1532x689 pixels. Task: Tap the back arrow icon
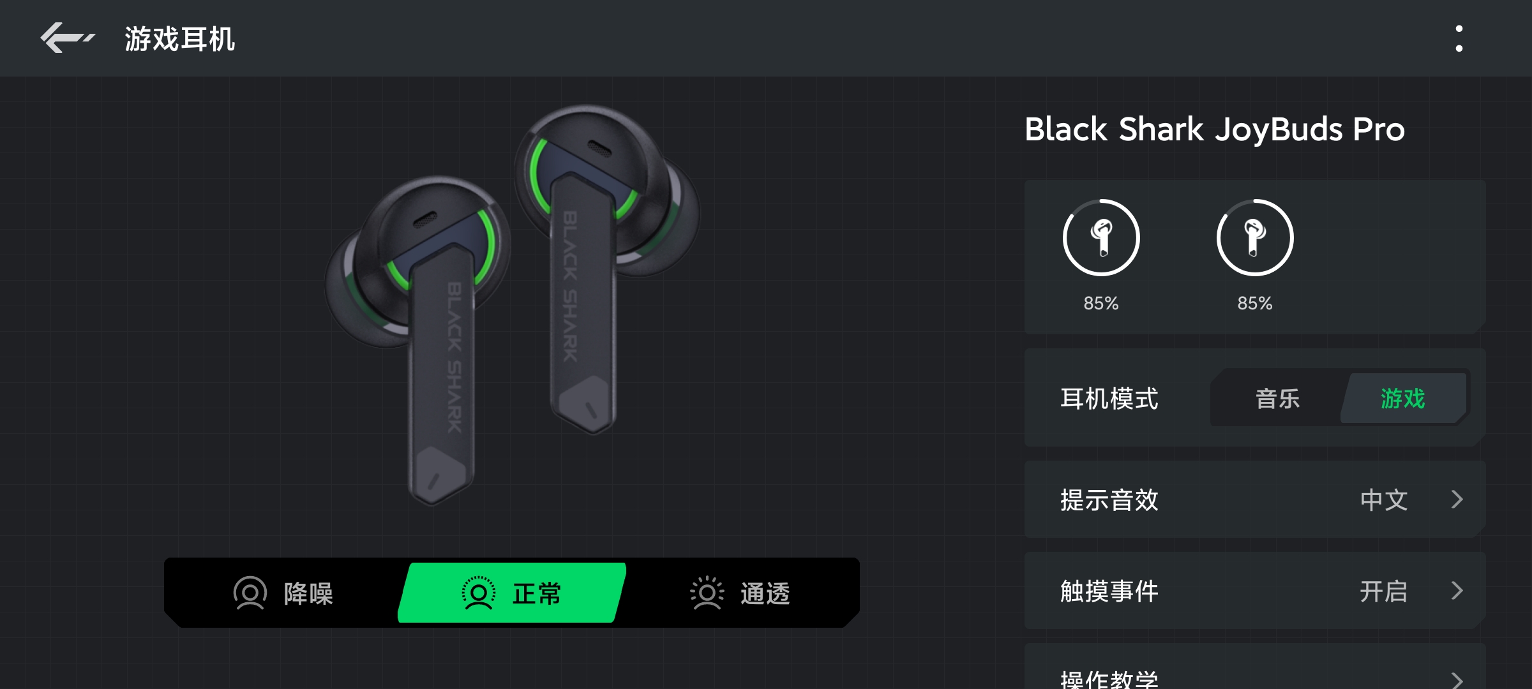(68, 38)
